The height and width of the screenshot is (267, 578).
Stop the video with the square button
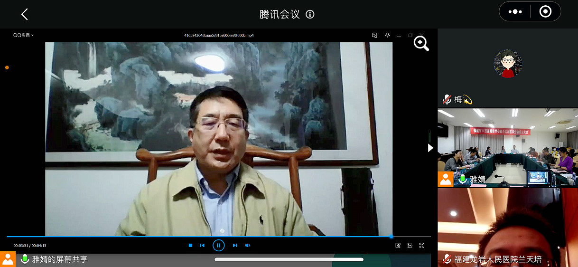190,245
